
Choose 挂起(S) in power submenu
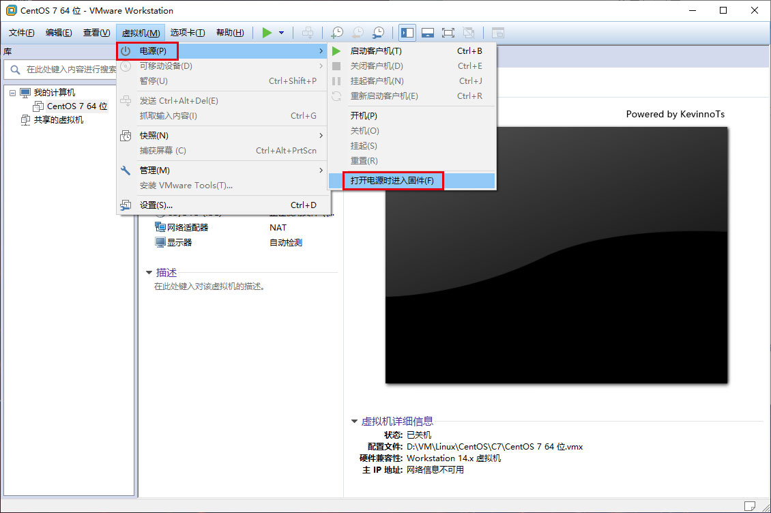pos(411,145)
